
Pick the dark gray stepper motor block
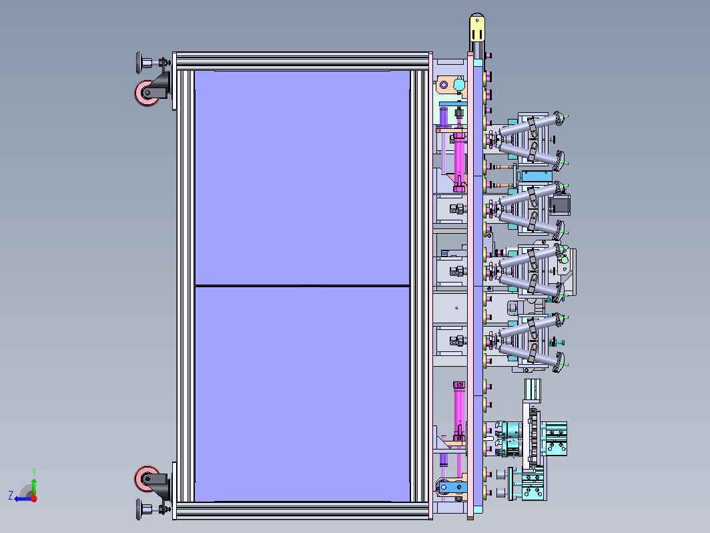coord(560,205)
